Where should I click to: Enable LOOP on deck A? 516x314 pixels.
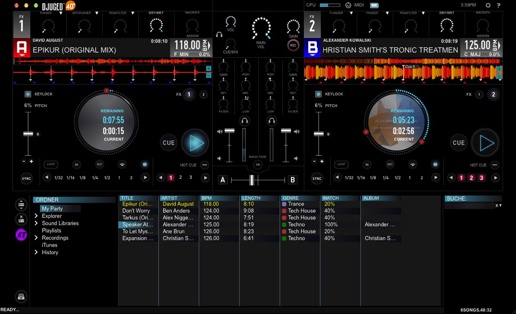click(51, 164)
